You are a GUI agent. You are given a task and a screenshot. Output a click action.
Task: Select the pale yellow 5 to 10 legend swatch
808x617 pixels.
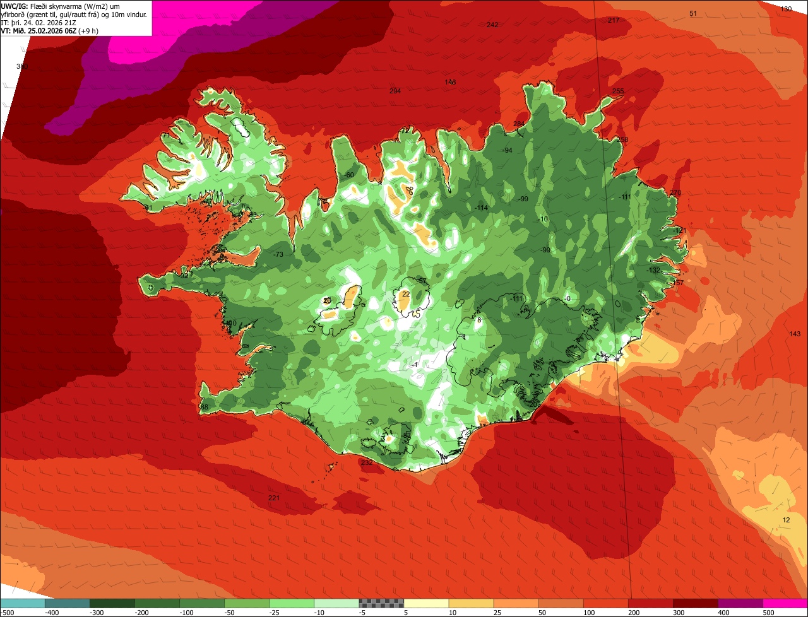coord(425,602)
